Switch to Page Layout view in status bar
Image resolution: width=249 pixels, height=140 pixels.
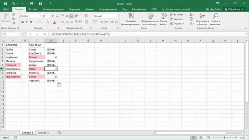point(201,137)
